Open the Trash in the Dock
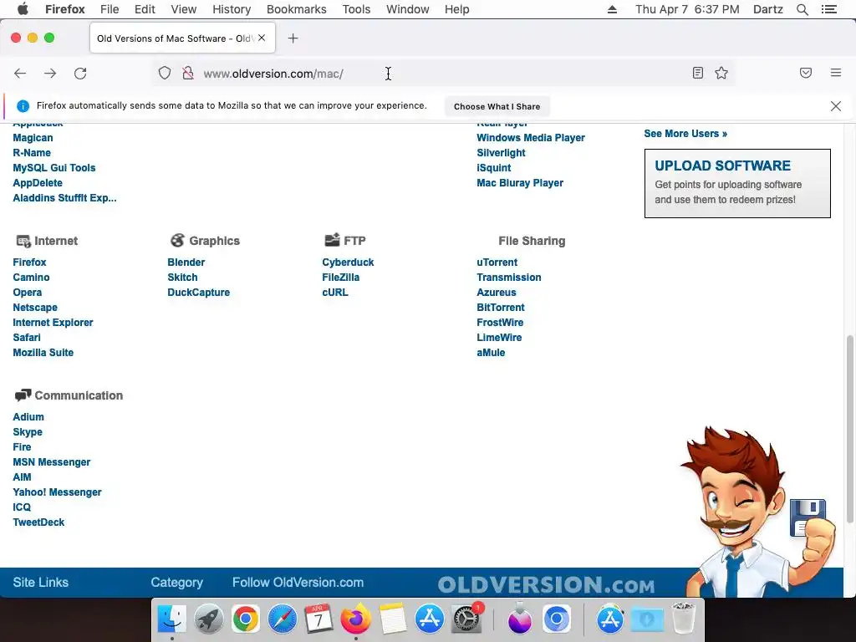 [x=683, y=619]
